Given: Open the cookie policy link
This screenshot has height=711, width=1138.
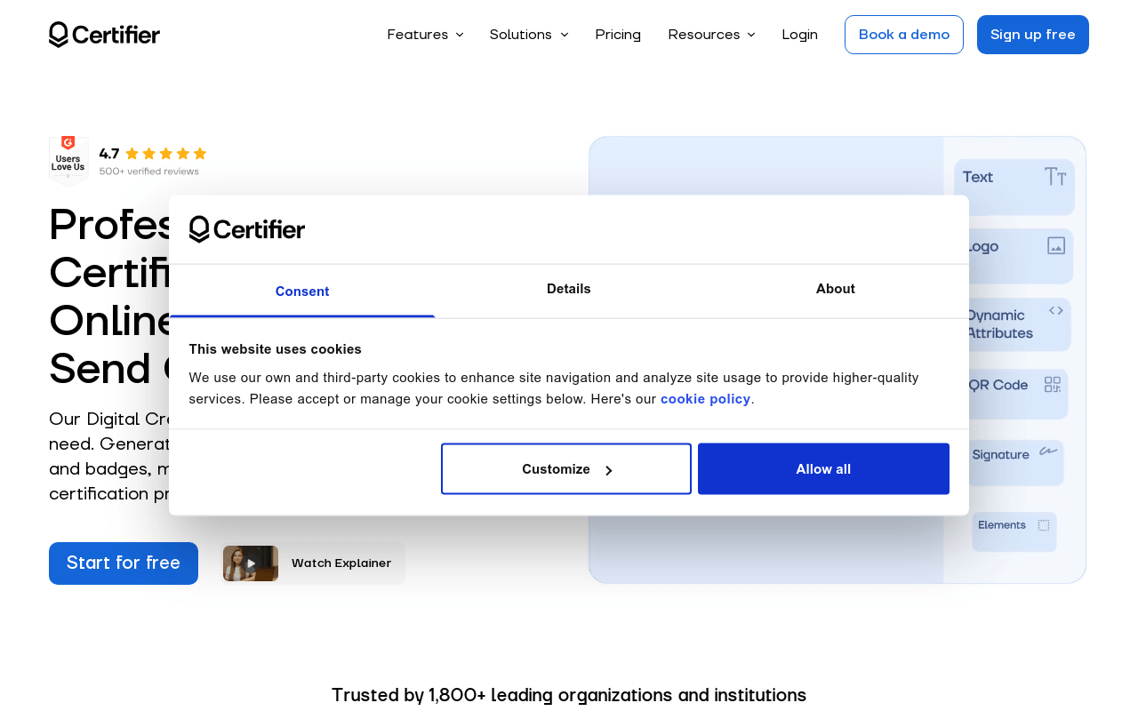Looking at the screenshot, I should (706, 399).
